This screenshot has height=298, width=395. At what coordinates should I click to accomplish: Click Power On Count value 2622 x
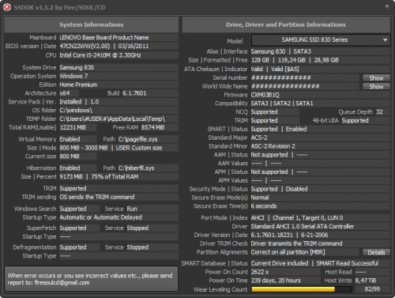(260, 272)
